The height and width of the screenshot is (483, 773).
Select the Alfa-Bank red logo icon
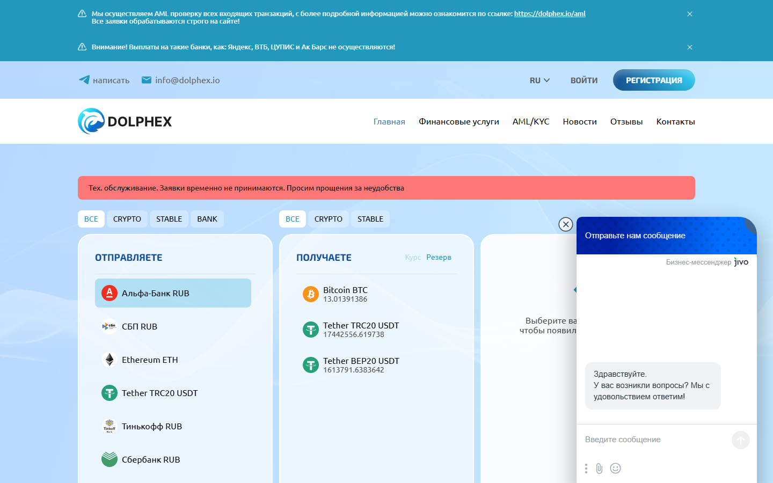110,293
